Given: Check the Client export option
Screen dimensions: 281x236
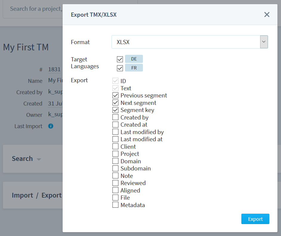Looking at the screenshot, I should pyautogui.click(x=115, y=147).
